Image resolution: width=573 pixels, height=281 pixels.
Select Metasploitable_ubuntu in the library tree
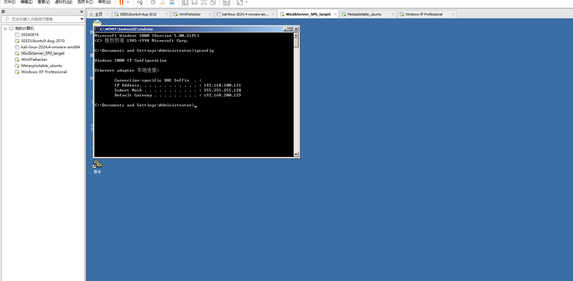(x=42, y=66)
